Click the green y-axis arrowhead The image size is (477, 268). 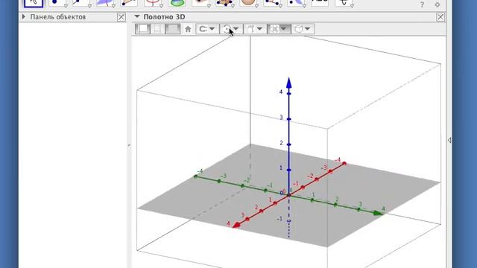pos(378,214)
